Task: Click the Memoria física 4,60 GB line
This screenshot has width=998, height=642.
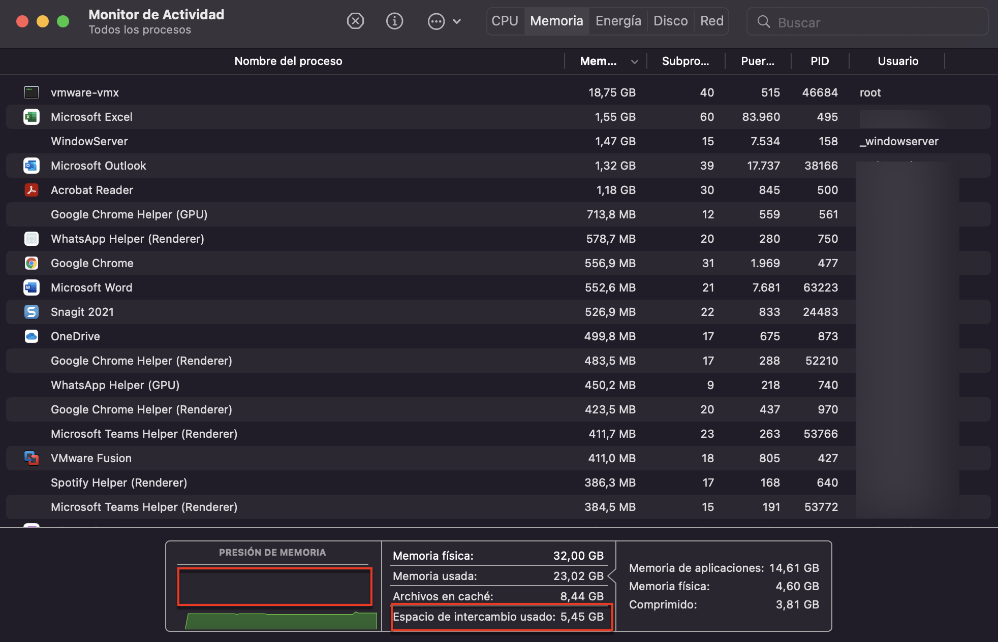Action: (724, 586)
